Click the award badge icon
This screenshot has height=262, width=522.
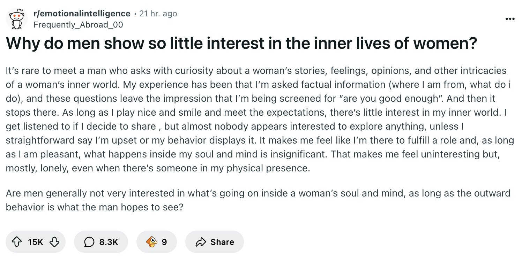pyautogui.click(x=151, y=242)
